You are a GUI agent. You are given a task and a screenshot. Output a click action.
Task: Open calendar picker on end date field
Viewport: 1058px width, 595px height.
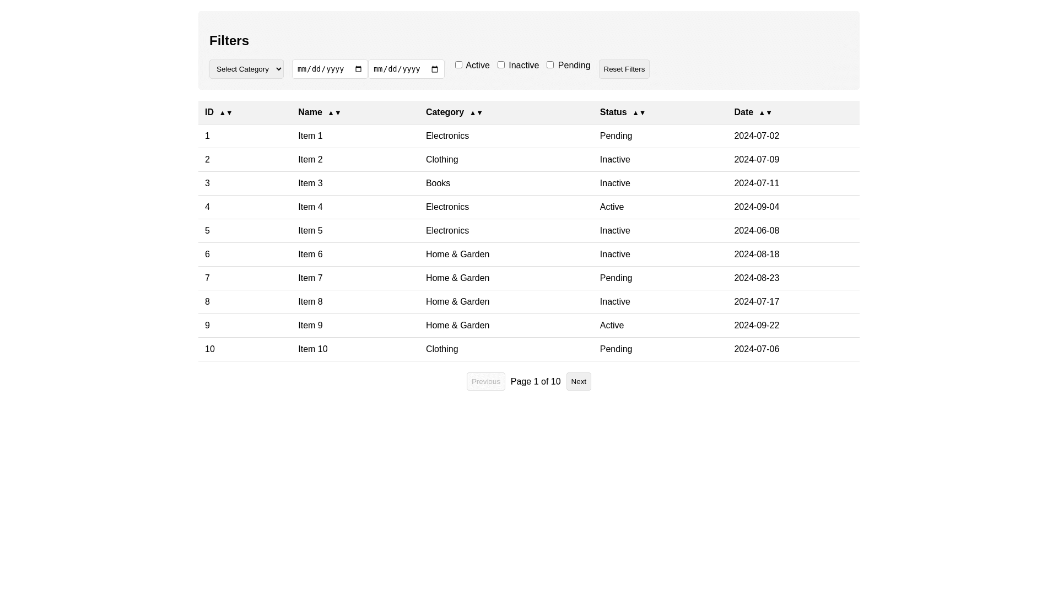tap(435, 69)
